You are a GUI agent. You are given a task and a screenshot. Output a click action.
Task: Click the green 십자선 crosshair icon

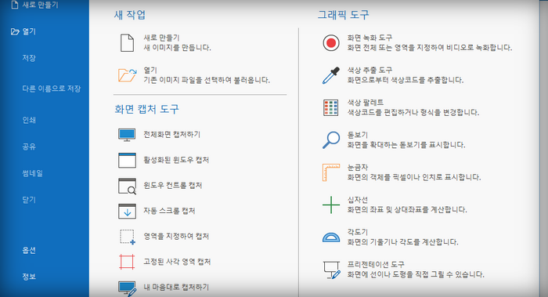click(x=330, y=205)
